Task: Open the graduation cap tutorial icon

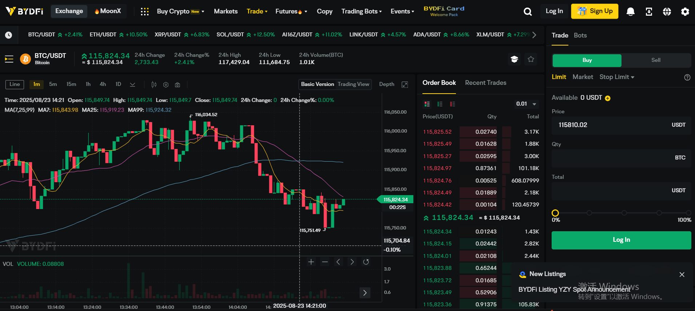Action: (514, 59)
